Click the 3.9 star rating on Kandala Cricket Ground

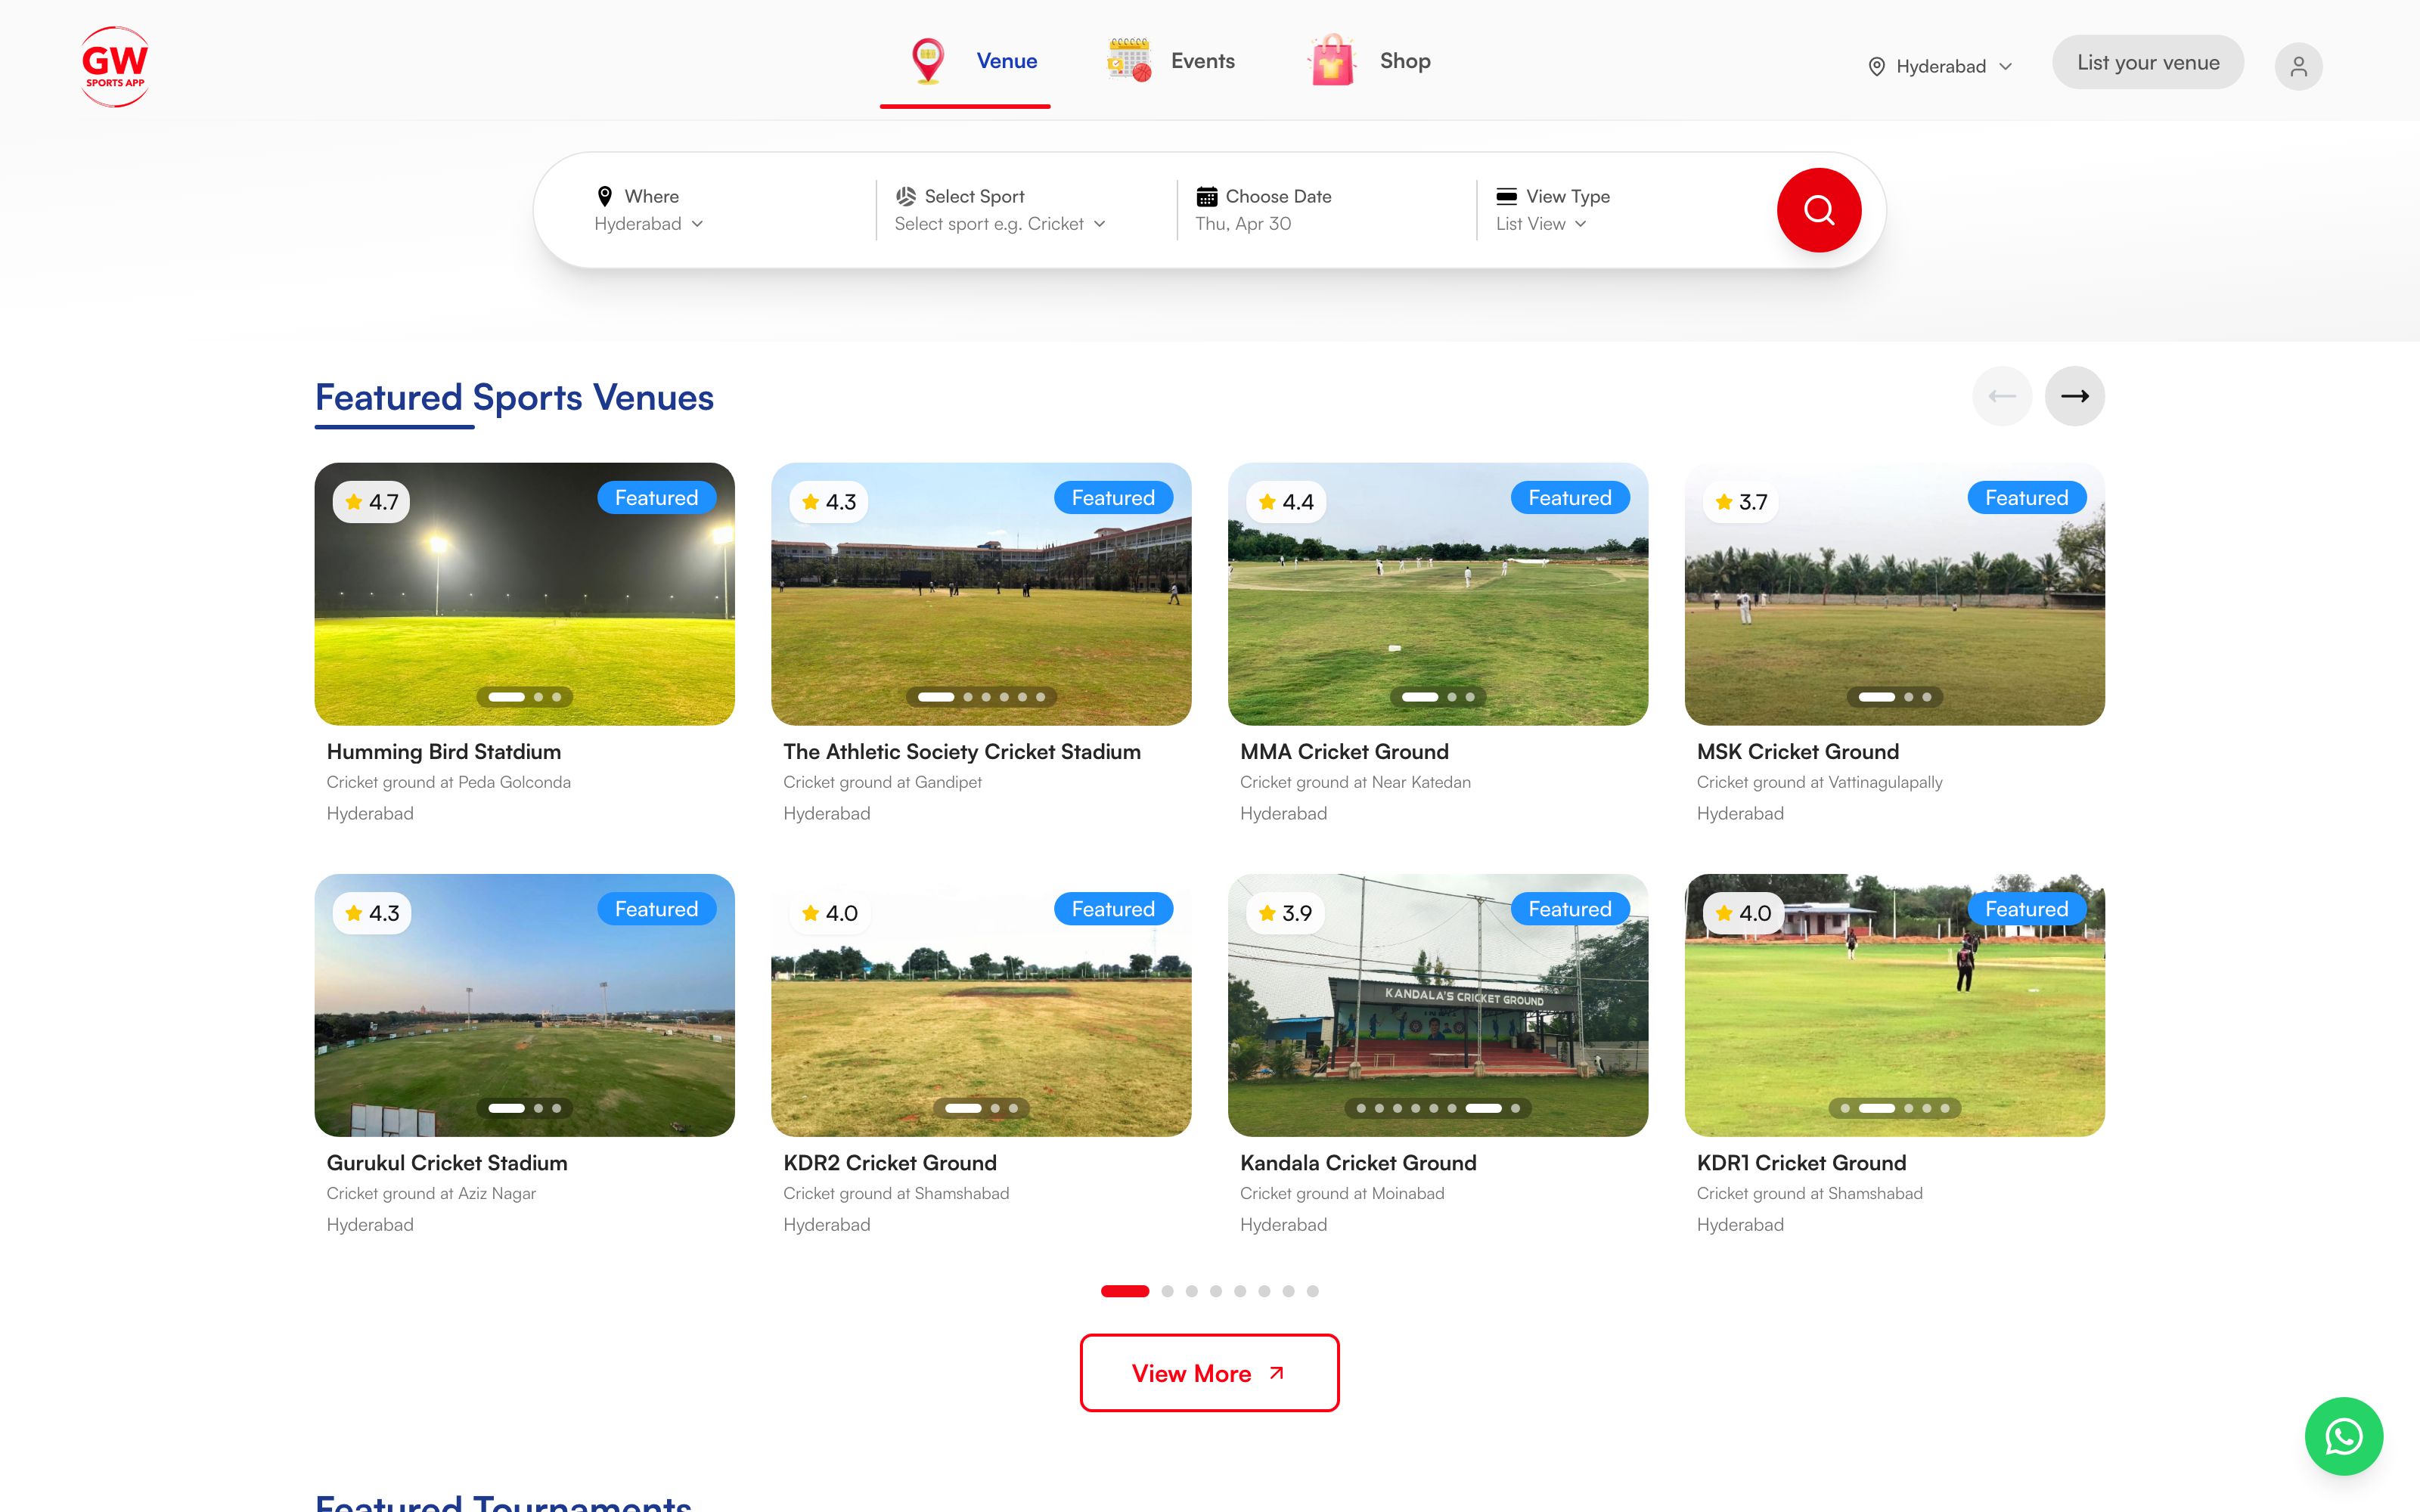[1285, 913]
